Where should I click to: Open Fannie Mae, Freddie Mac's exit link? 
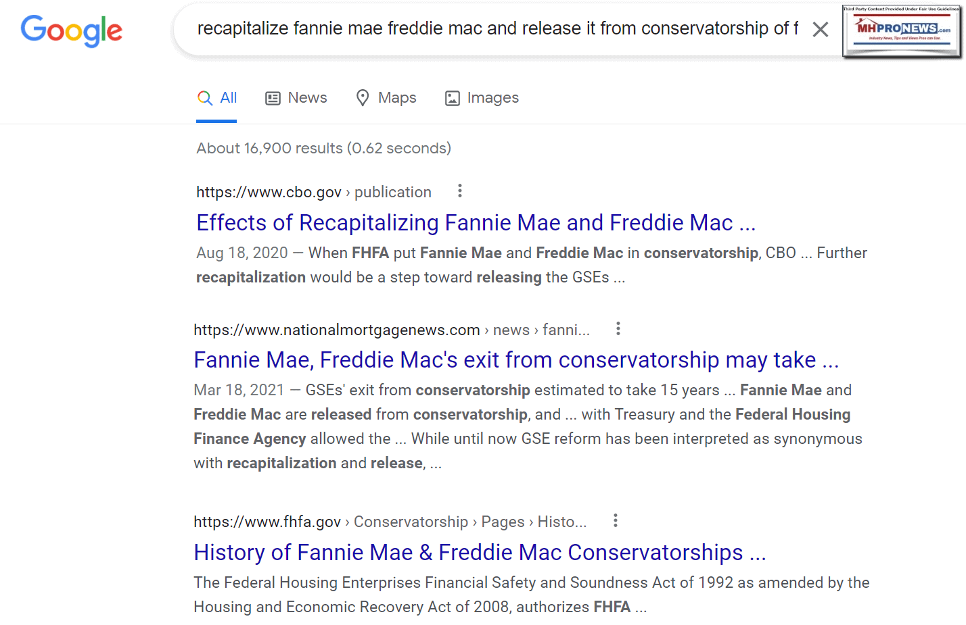tap(515, 360)
